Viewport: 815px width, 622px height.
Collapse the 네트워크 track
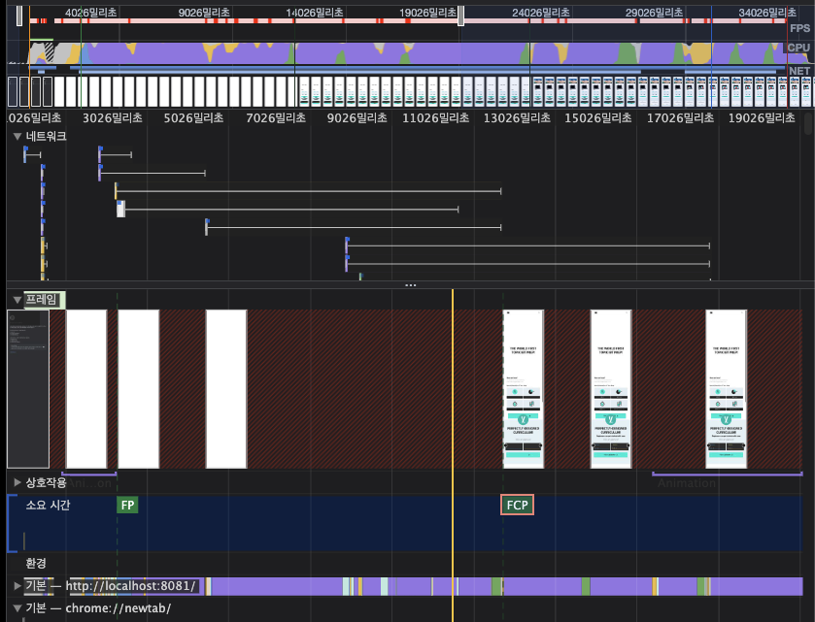pyautogui.click(x=17, y=137)
